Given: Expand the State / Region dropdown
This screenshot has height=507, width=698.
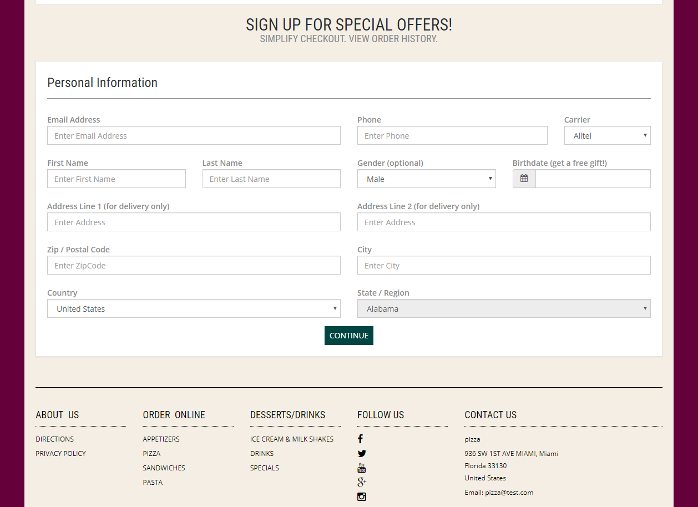Looking at the screenshot, I should (x=504, y=308).
